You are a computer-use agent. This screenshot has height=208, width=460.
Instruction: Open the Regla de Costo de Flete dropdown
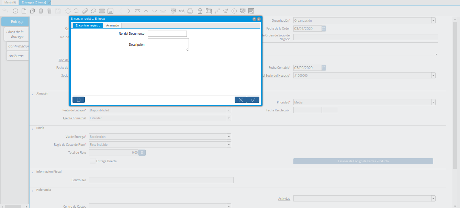tap(229, 145)
